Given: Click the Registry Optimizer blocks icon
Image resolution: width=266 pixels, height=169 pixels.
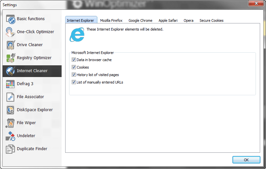Looking at the screenshot, I should (x=11, y=58).
